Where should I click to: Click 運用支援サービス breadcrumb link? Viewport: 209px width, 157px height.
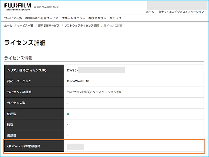point(48,26)
